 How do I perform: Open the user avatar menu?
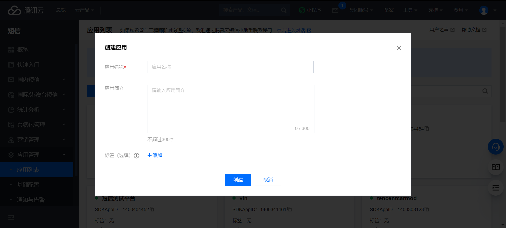pos(484,10)
